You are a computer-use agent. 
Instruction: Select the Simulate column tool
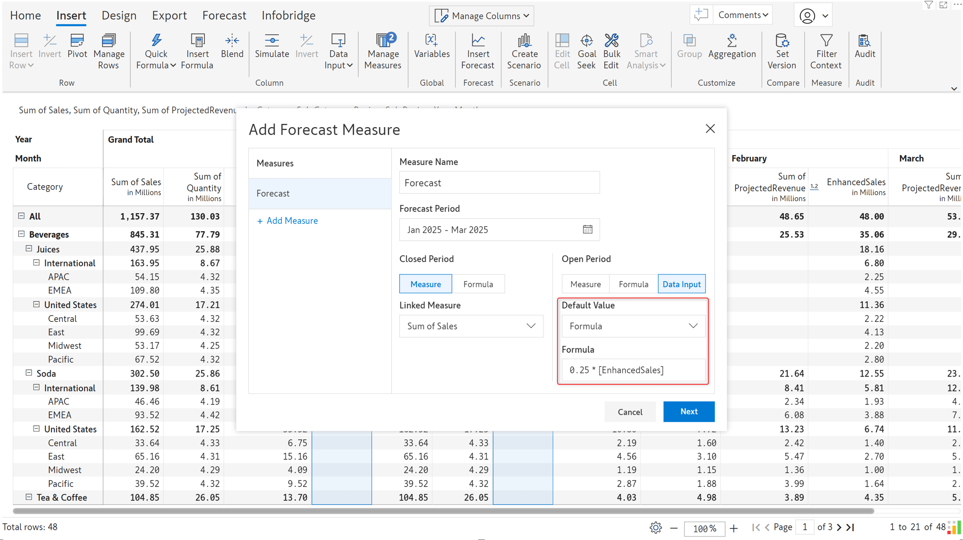click(272, 46)
